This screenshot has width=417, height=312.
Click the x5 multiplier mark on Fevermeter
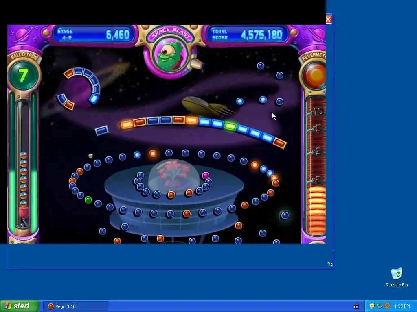point(317,129)
